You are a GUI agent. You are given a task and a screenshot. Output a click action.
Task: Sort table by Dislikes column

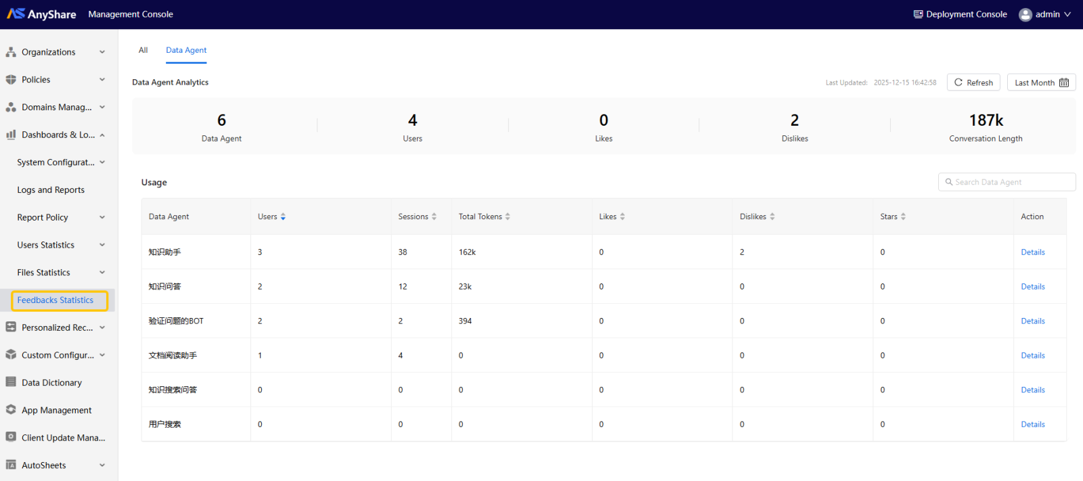pos(772,216)
